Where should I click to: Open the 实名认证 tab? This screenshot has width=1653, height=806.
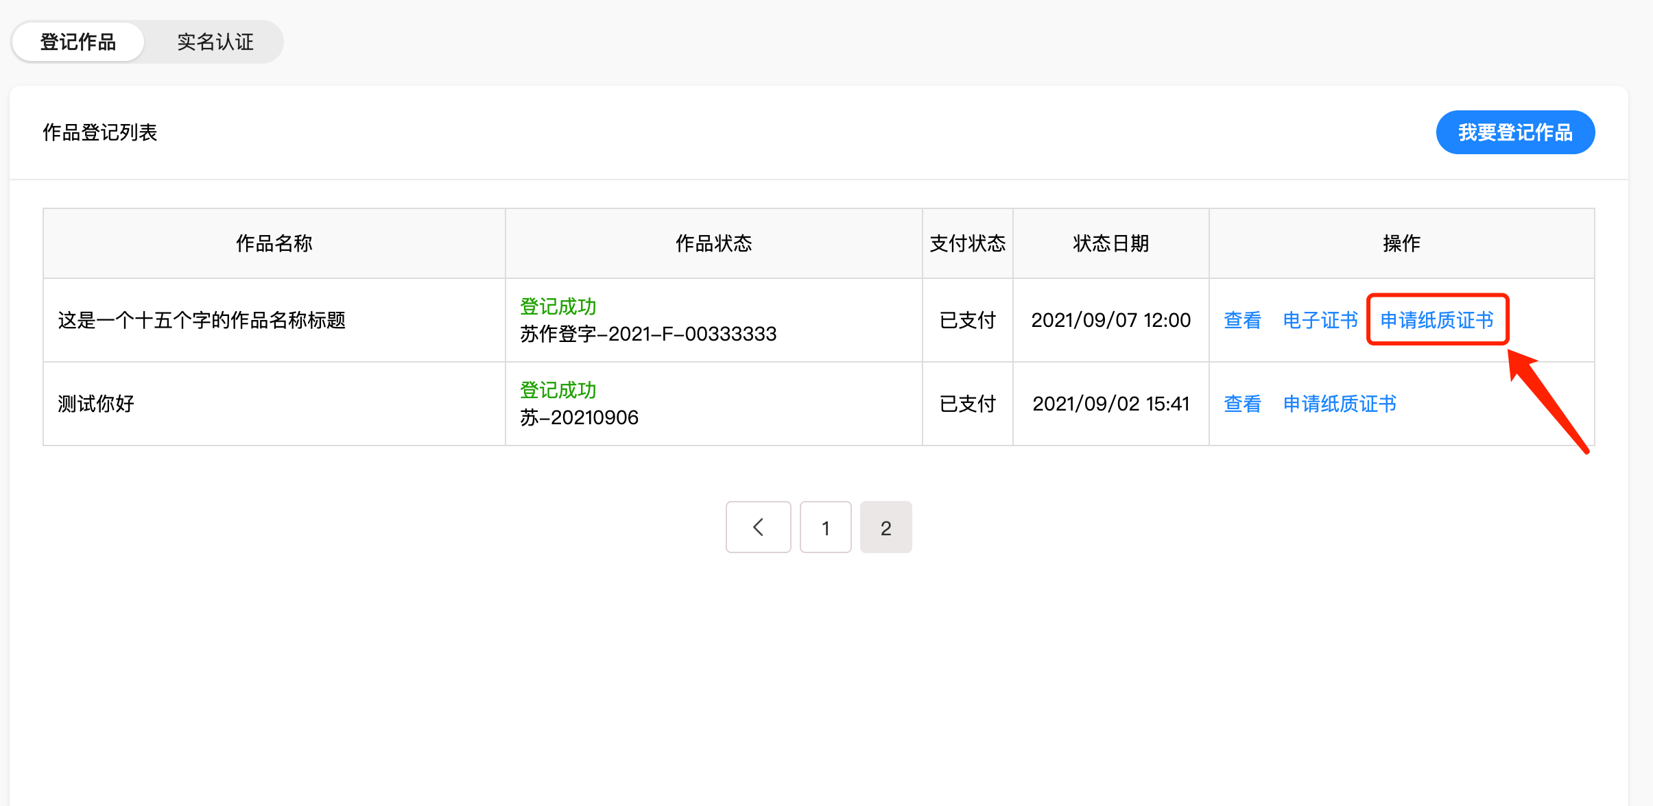[x=215, y=42]
